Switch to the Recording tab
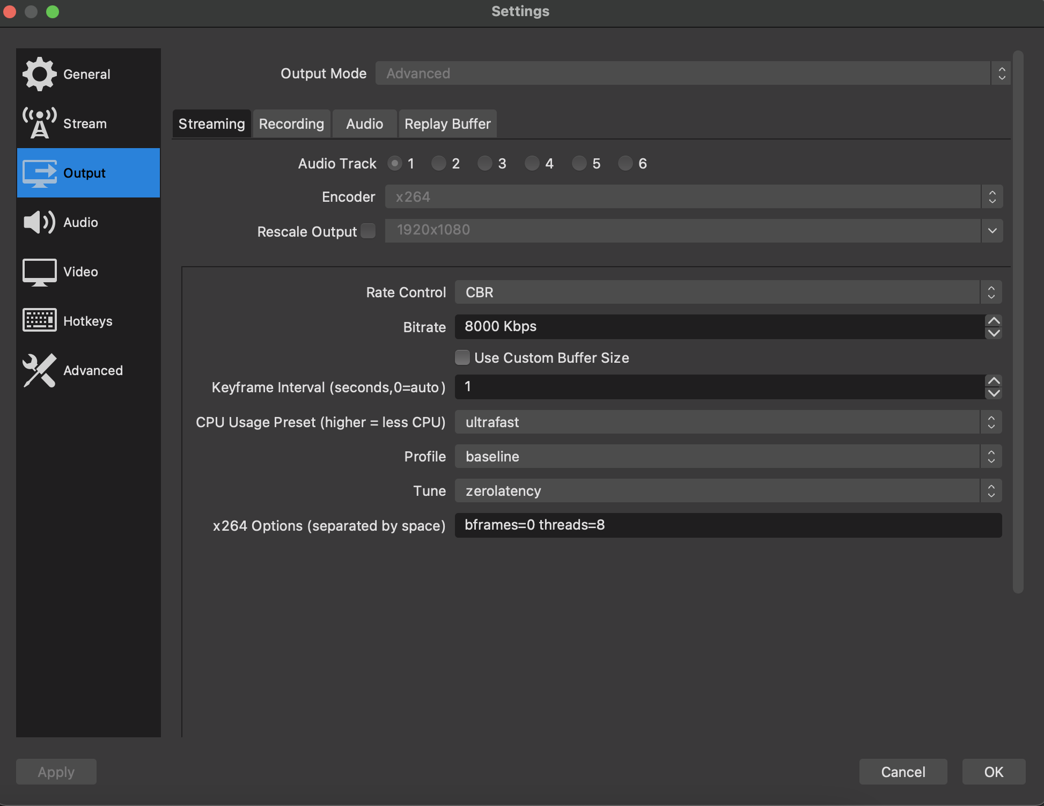 pos(291,123)
